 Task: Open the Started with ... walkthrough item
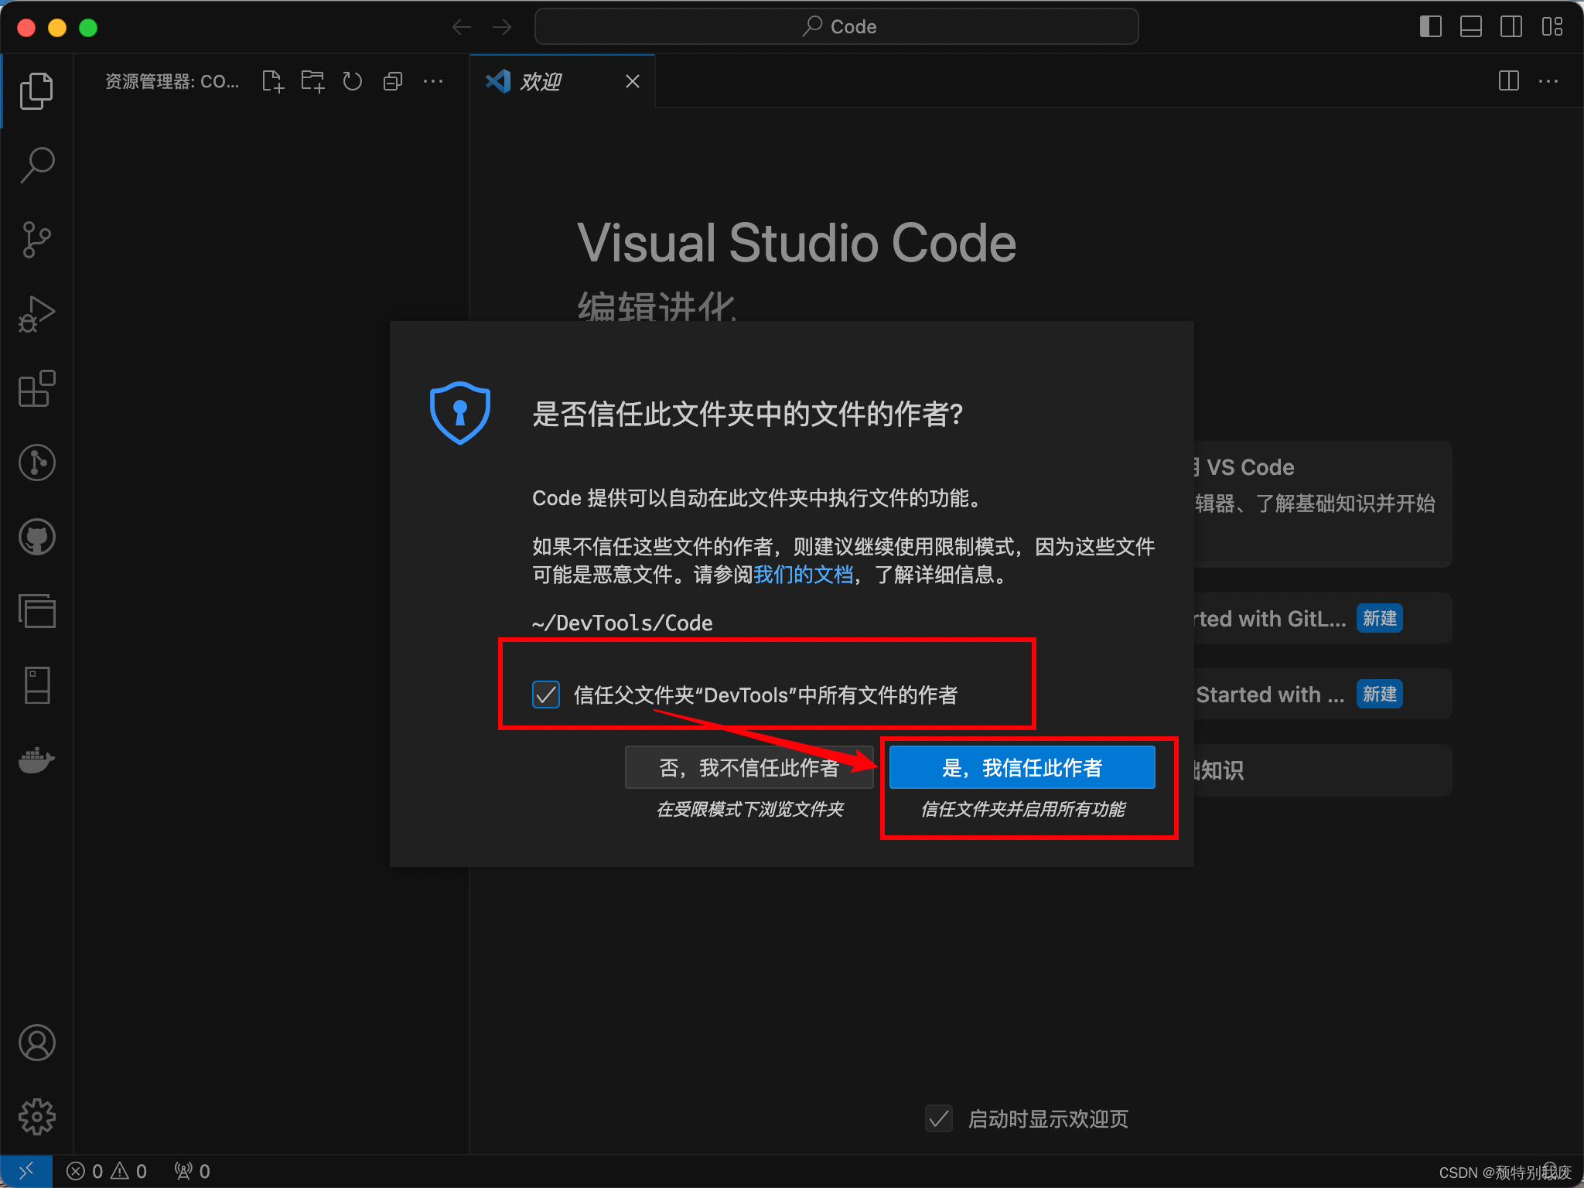click(1323, 694)
